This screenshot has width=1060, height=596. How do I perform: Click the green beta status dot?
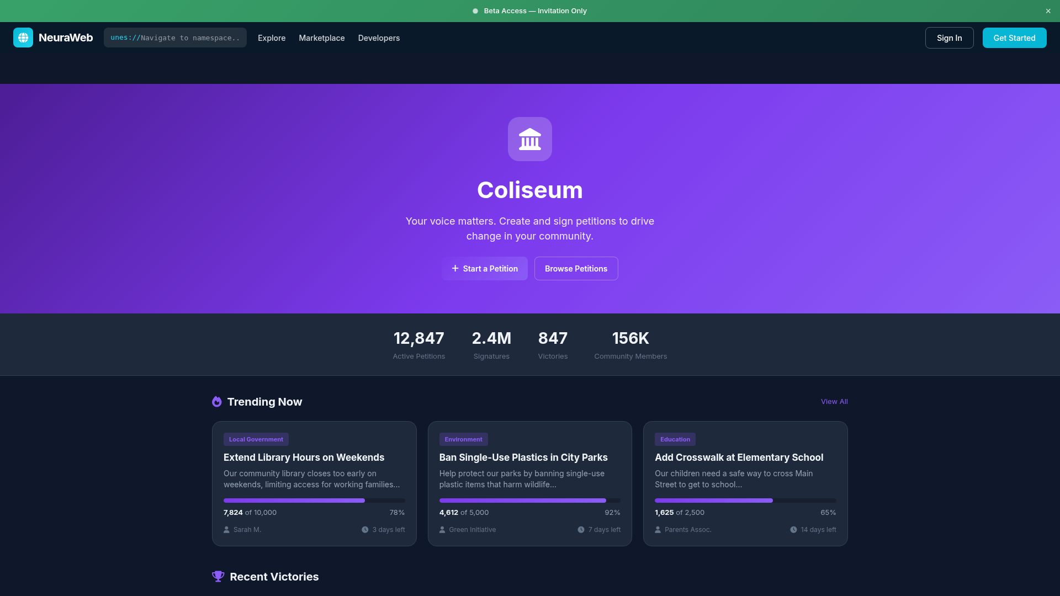click(x=475, y=11)
